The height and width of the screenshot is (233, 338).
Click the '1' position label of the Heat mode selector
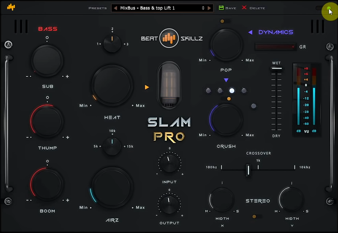(x=98, y=44)
